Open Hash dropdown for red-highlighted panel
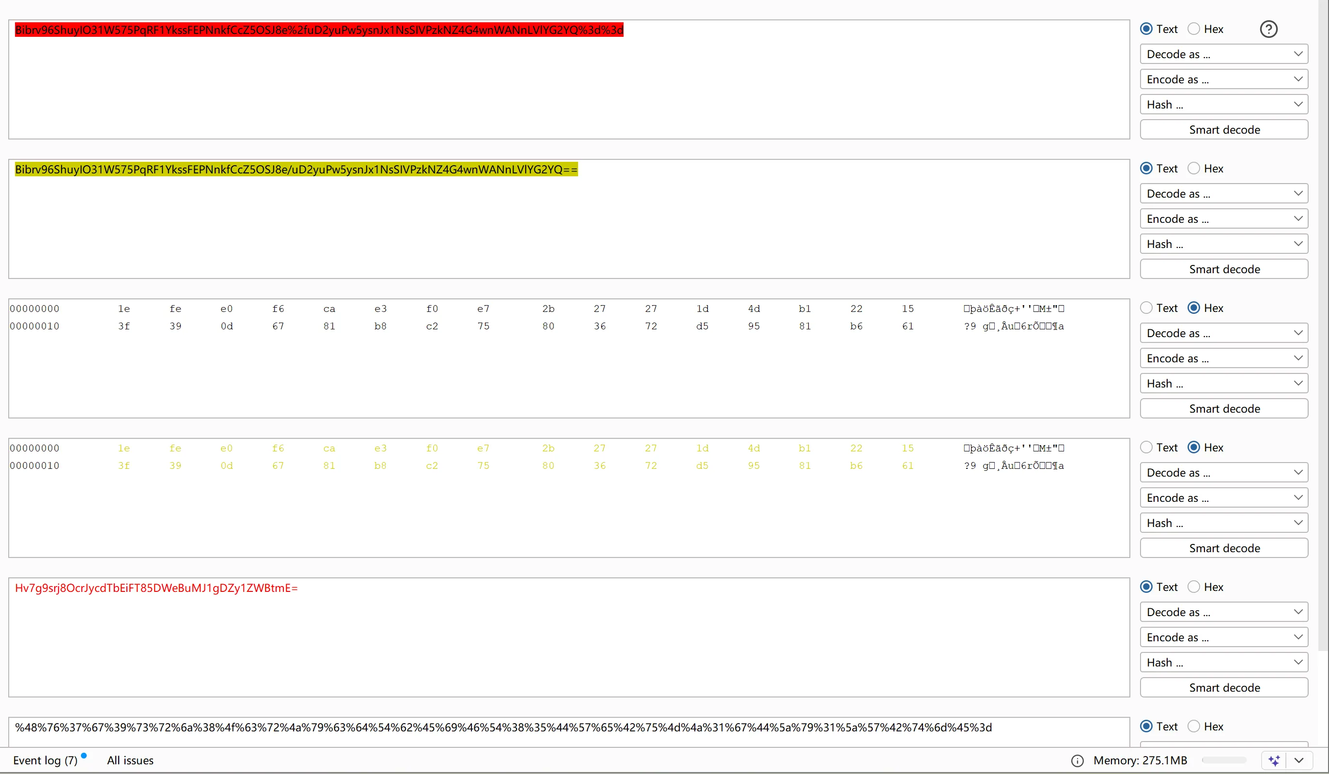1329x774 pixels. coord(1223,105)
